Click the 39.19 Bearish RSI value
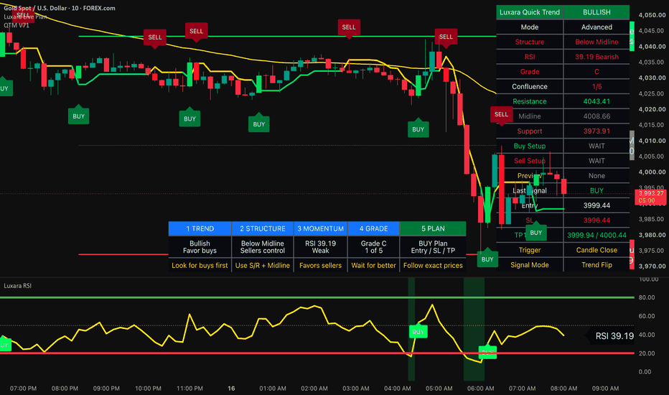Image resolution: width=669 pixels, height=395 pixels. click(597, 57)
